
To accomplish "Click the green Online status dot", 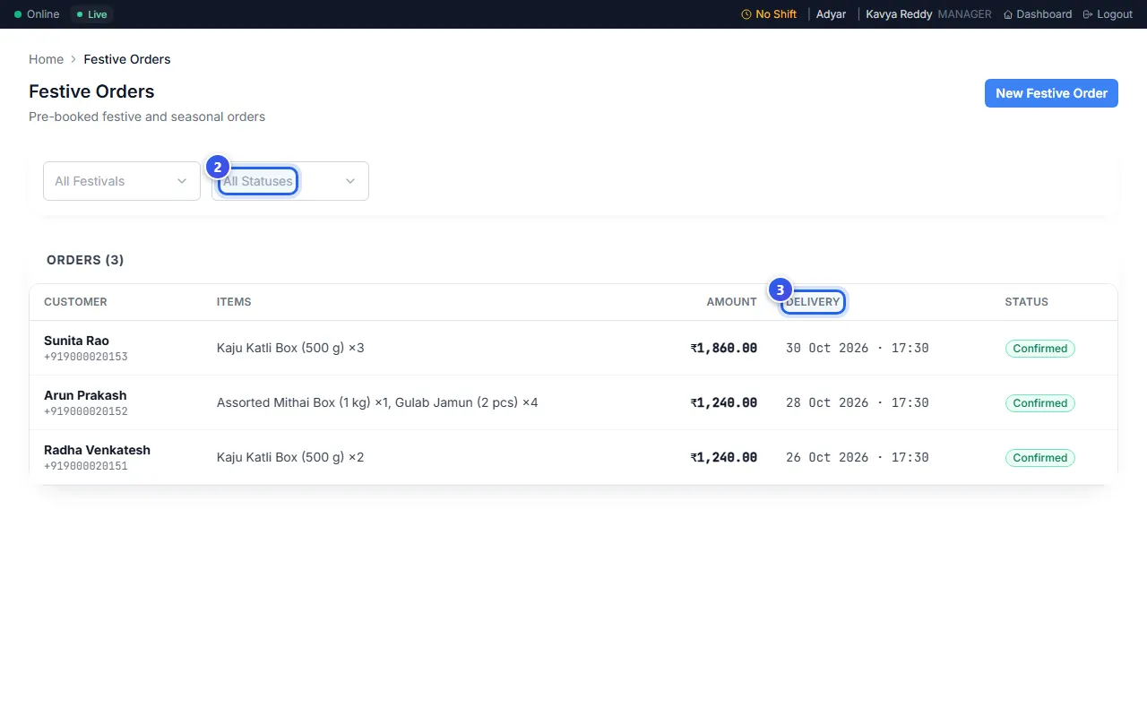I will click(18, 14).
